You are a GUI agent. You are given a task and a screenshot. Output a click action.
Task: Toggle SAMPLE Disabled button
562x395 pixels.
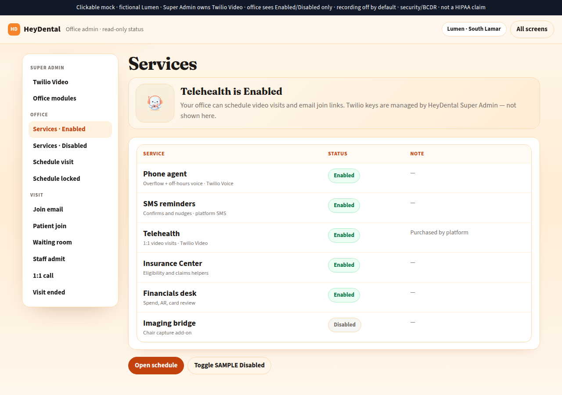[229, 365]
